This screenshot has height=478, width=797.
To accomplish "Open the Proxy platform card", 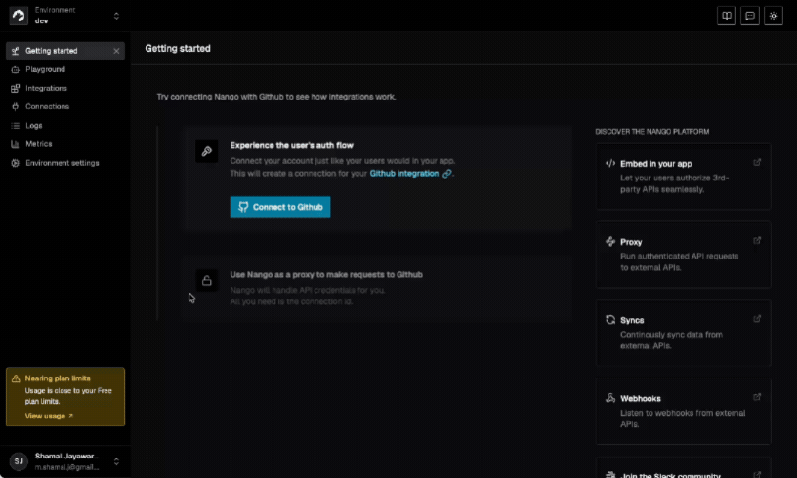I will pos(683,255).
